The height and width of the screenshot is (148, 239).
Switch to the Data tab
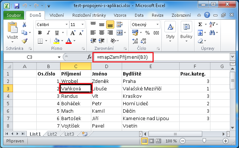(139, 15)
